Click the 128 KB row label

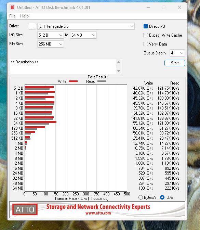pos(17,128)
